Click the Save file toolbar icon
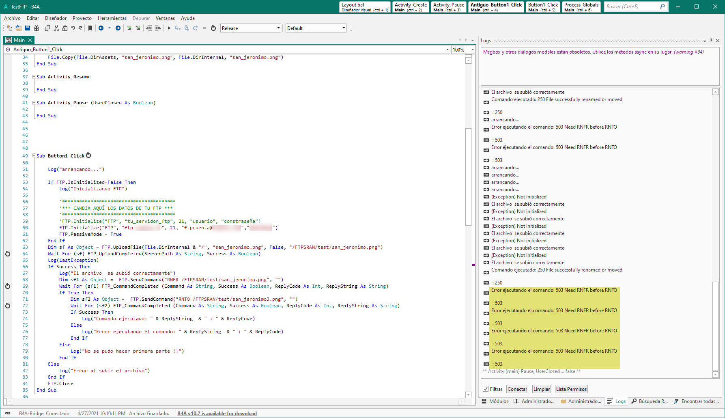Screen dimensions: 725x418 28,28
